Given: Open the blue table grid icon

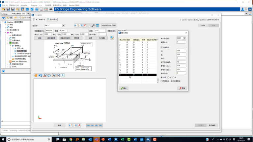Looking at the screenshot, I should point(98,25).
